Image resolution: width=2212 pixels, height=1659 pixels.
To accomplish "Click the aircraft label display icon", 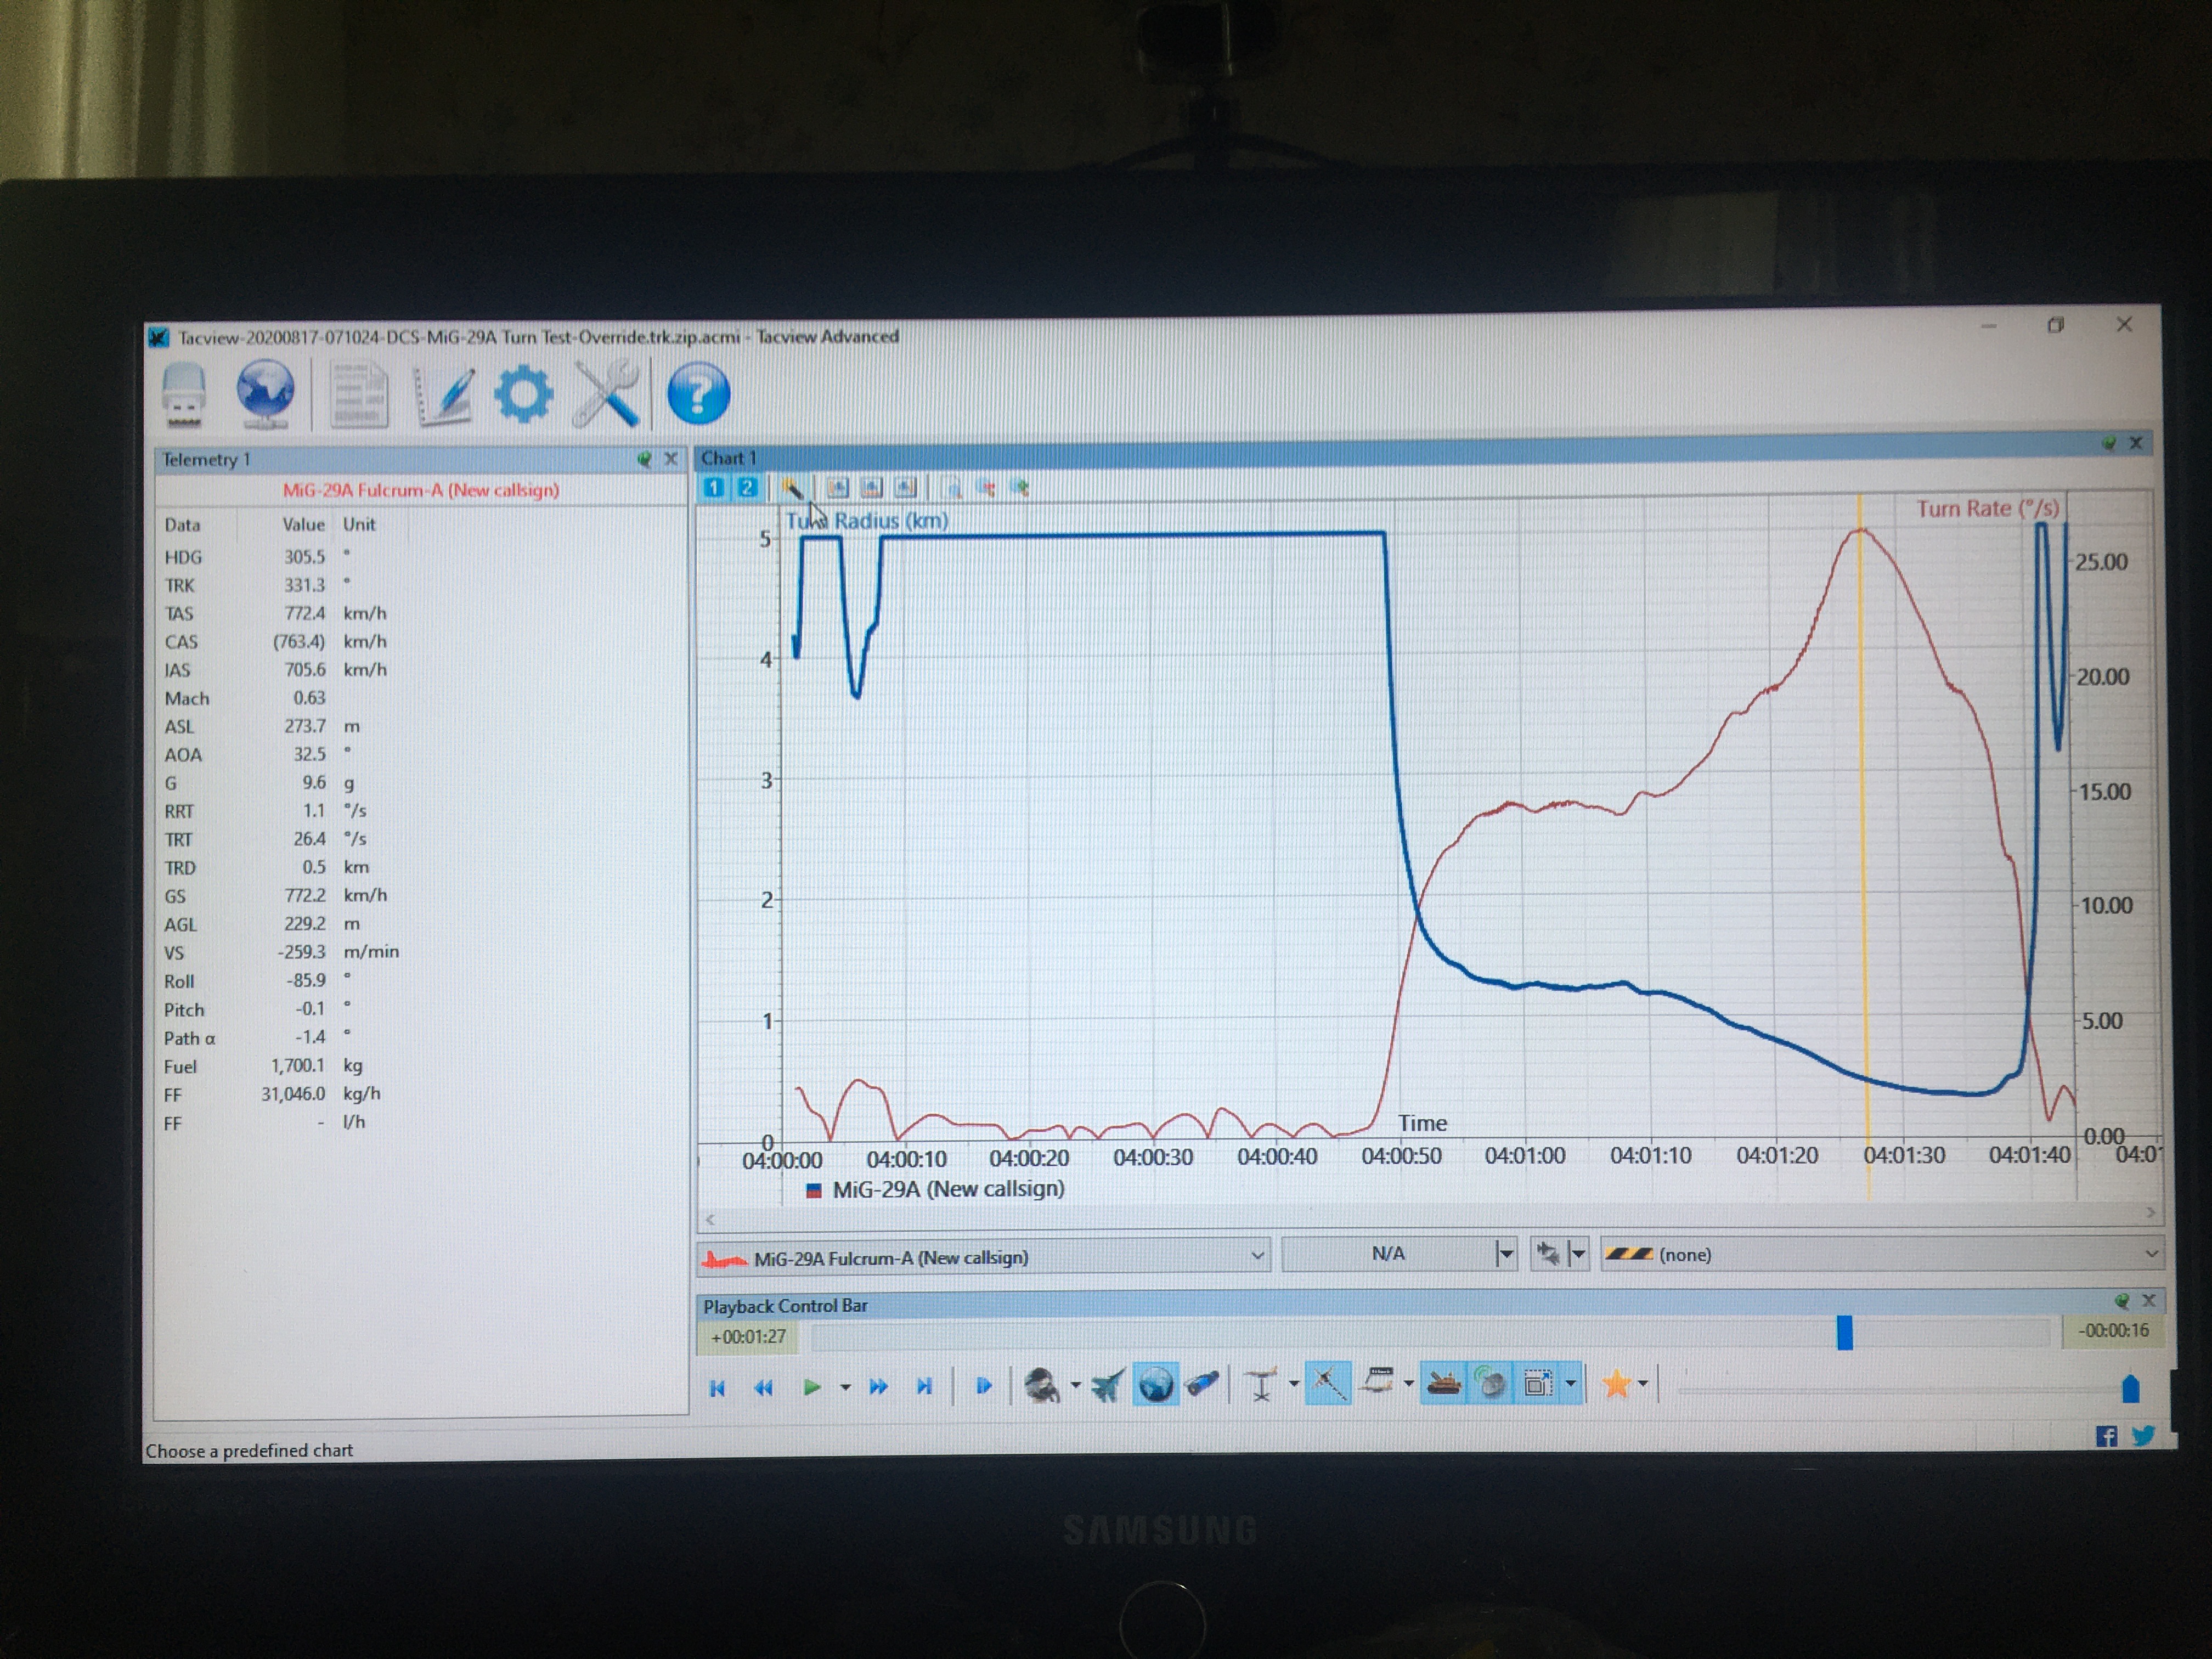I will tap(1379, 1383).
